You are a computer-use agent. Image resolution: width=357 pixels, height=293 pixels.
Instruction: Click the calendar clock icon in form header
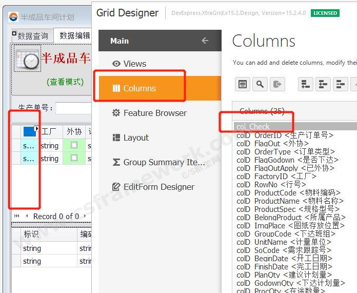[x=27, y=59]
